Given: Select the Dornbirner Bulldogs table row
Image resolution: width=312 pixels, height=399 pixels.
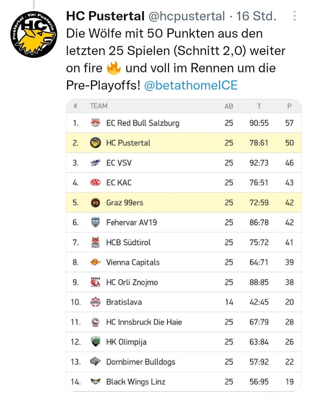Looking at the screenshot, I should point(183,362).
